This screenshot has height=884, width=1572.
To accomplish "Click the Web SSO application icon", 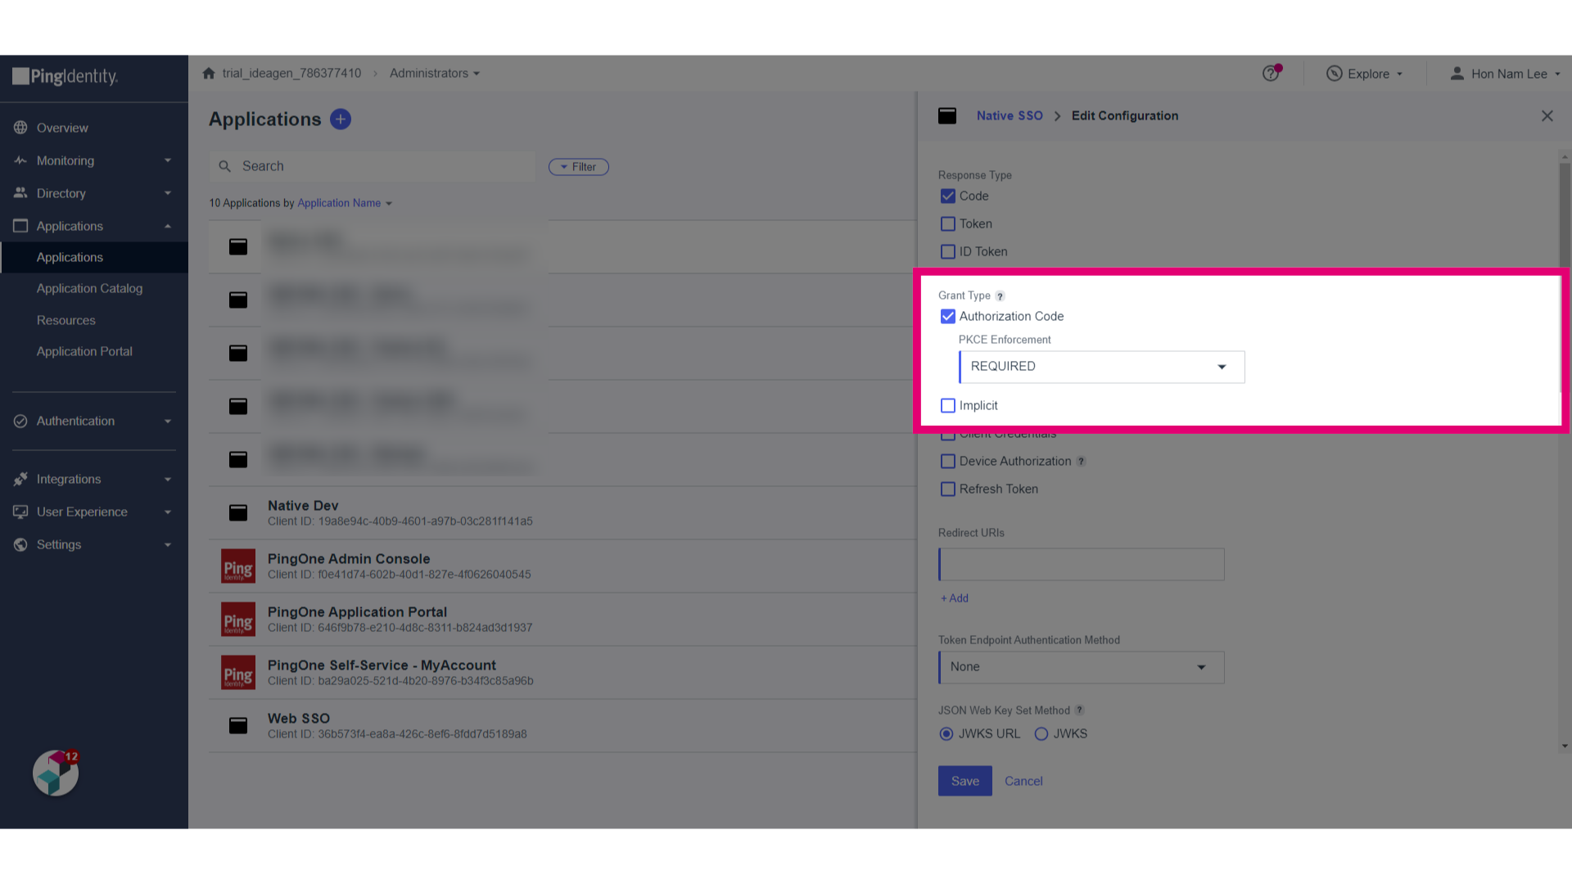I will click(x=238, y=726).
